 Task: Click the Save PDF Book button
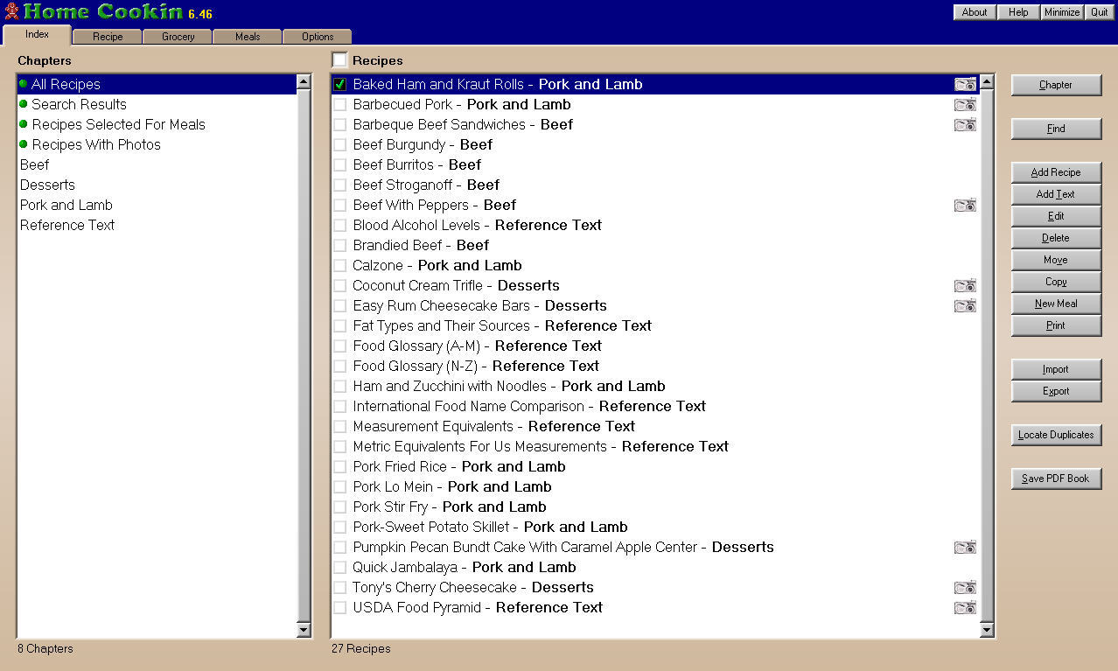1056,479
